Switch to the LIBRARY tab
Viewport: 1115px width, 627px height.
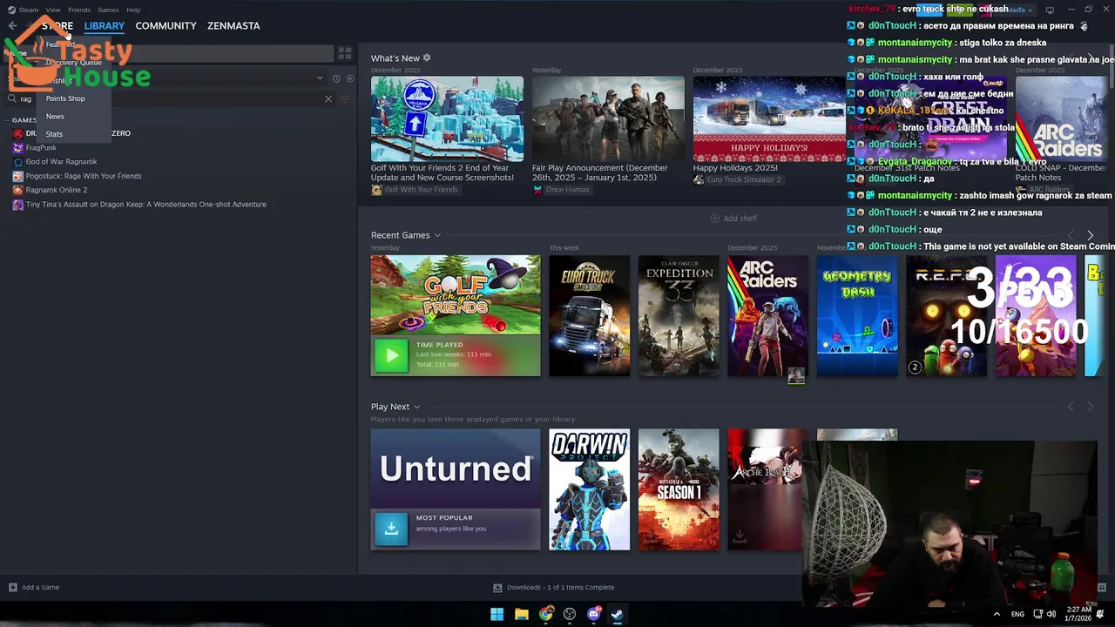104,26
